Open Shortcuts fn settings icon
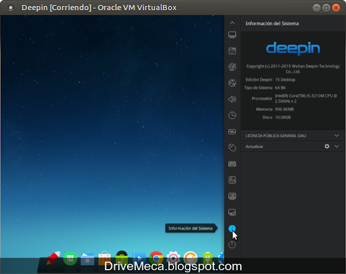This screenshot has height=274, width=346. click(x=232, y=180)
